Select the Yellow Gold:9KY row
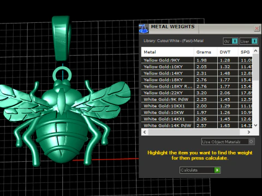This screenshot has width=262, height=196. tap(197, 60)
